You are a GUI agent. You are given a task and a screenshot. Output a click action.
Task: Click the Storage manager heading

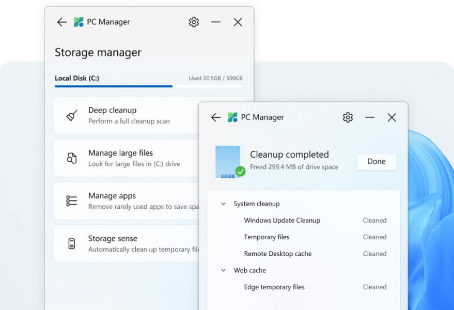point(98,52)
